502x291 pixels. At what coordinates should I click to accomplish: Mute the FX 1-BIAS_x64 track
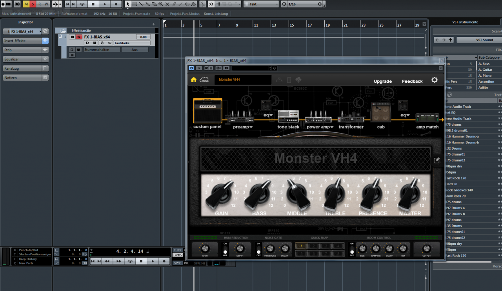tap(72, 37)
